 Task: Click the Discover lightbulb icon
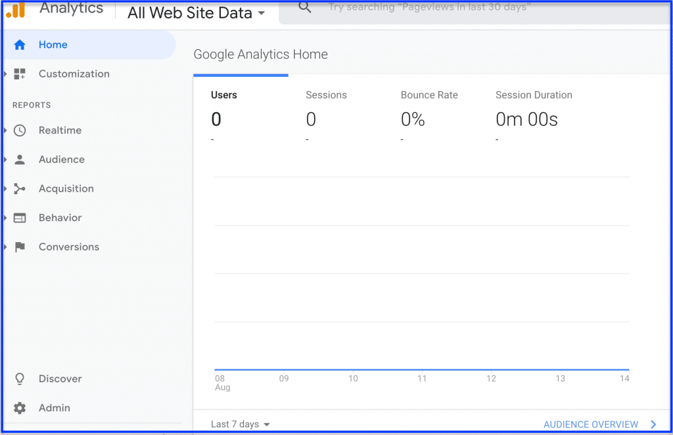(20, 379)
